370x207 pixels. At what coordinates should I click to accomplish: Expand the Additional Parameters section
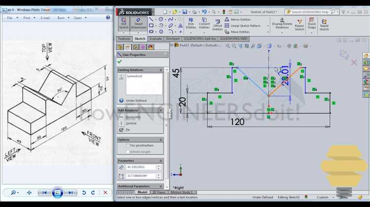(161, 186)
